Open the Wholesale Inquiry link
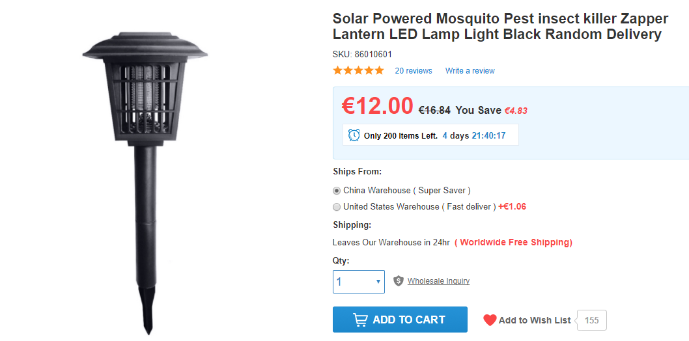 click(438, 281)
